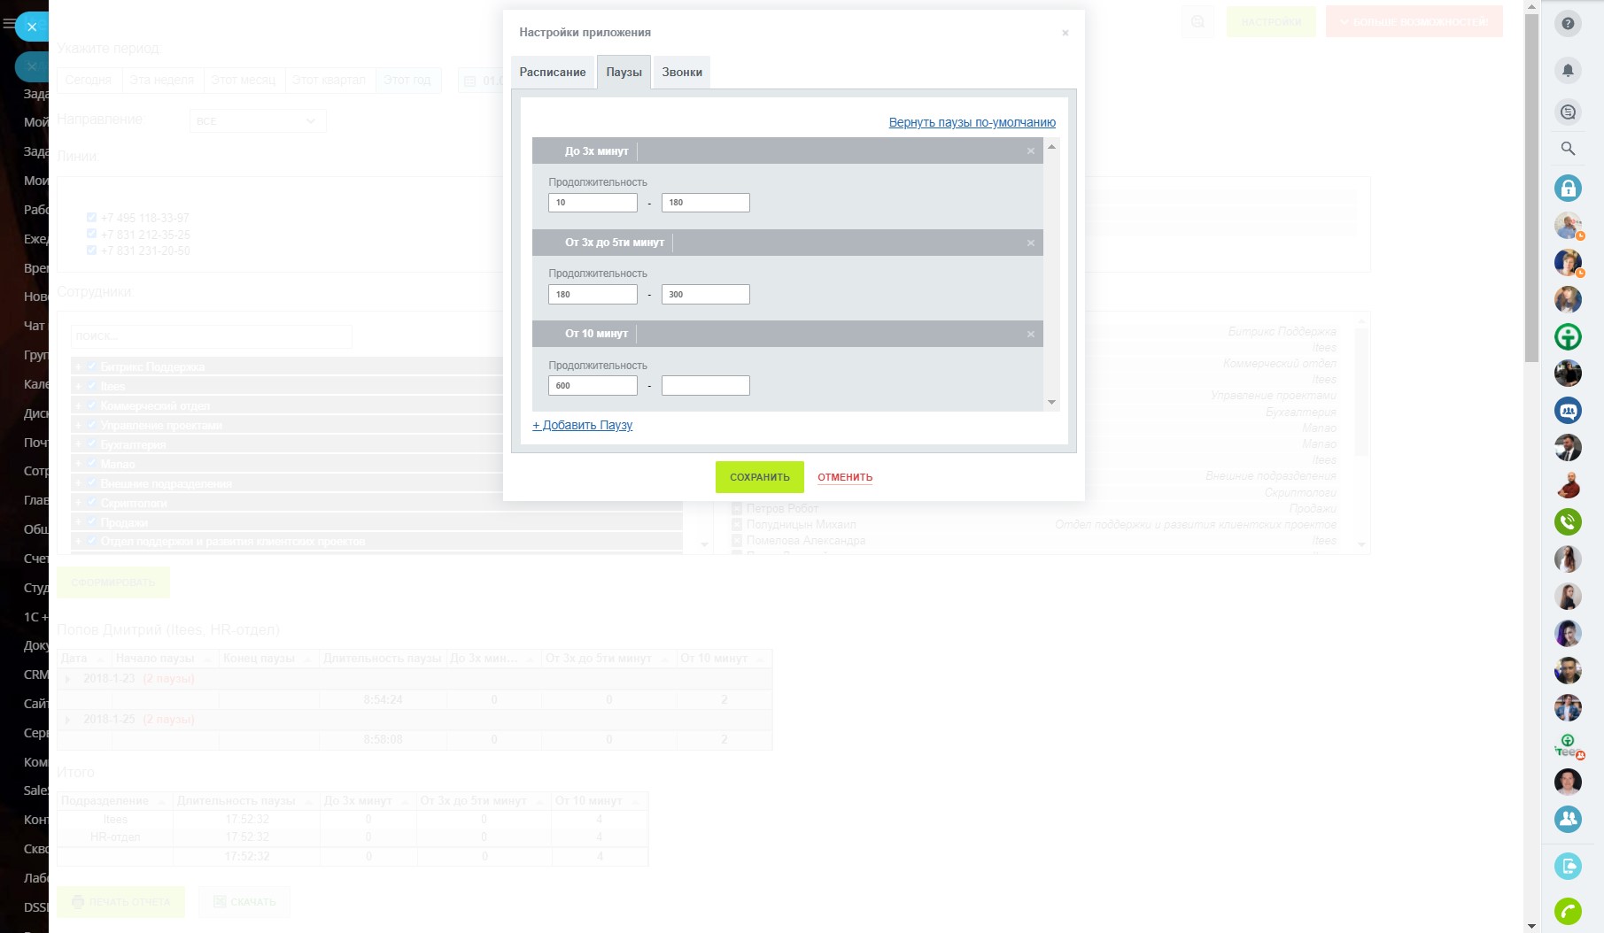1604x933 pixels.
Task: Click the calendar icon of the date field
Action: pyautogui.click(x=470, y=81)
